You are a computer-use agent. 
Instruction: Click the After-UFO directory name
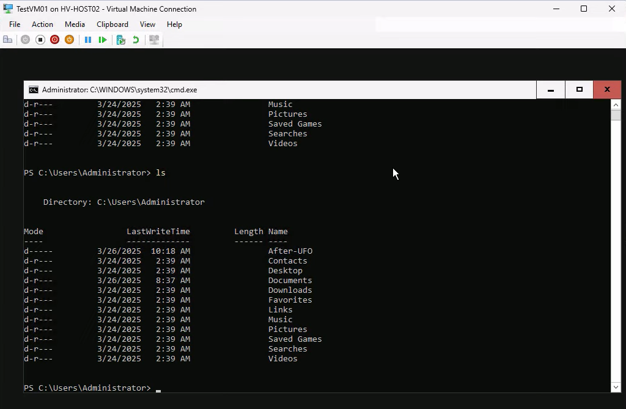pos(290,251)
